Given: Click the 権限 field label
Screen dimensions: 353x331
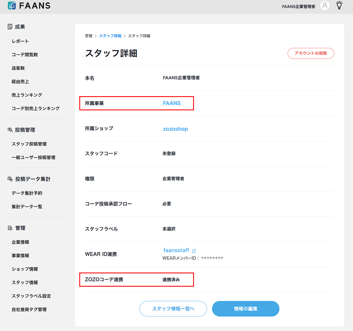Looking at the screenshot, I should 89,179.
